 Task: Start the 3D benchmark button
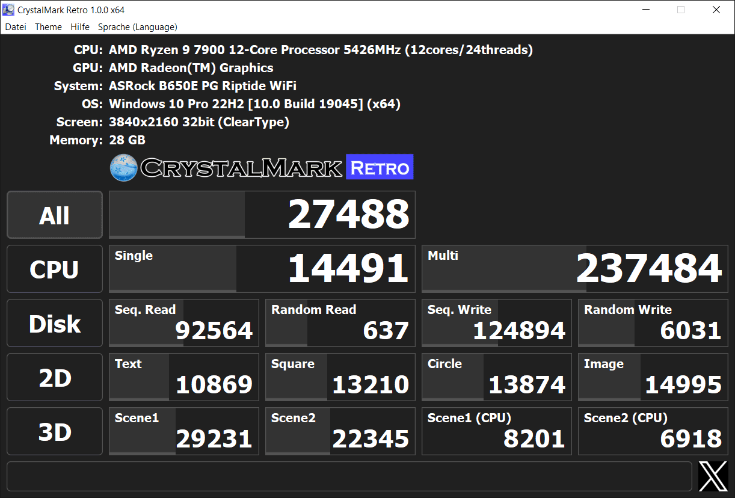point(55,431)
